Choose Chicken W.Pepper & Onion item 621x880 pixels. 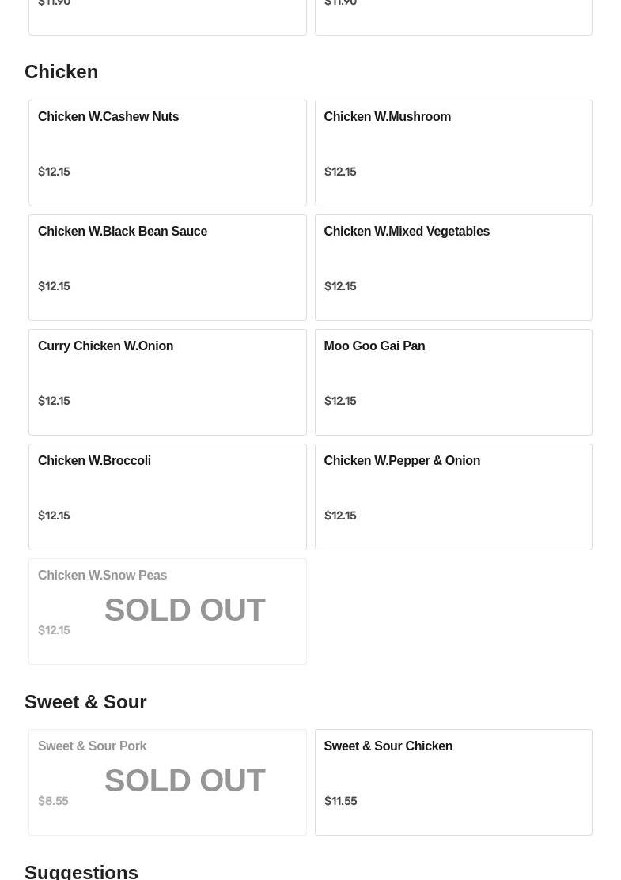tap(453, 497)
